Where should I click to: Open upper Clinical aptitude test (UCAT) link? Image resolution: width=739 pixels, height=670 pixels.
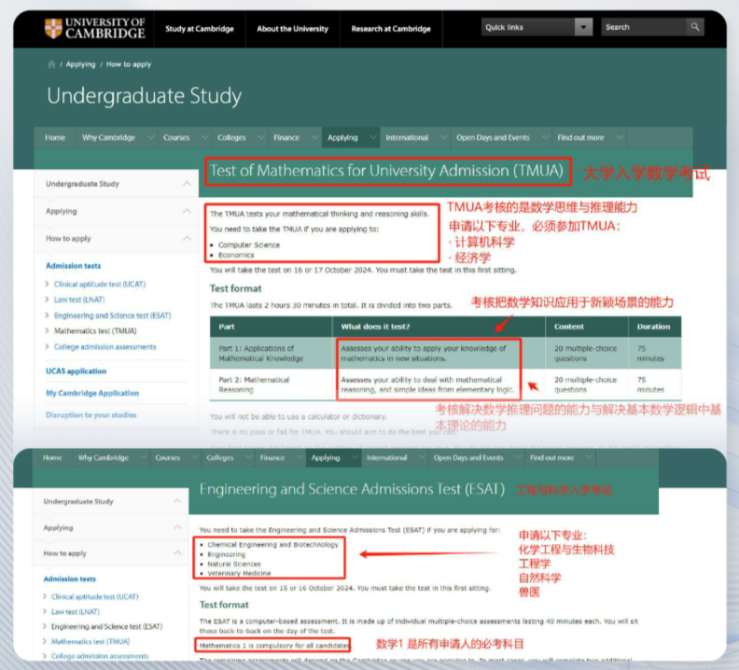pyautogui.click(x=100, y=284)
